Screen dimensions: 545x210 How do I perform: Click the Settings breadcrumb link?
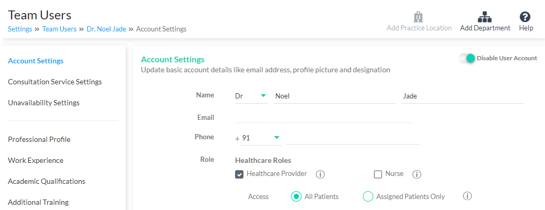(20, 29)
